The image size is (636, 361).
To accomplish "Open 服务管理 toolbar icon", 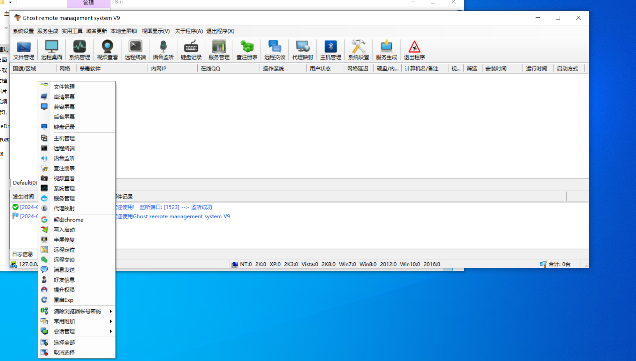I will coord(219,50).
